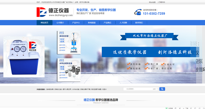205x109 pixels.
Task: Click the 德正仪器 教学仪器首选品牌 heading
Action: click(101, 100)
